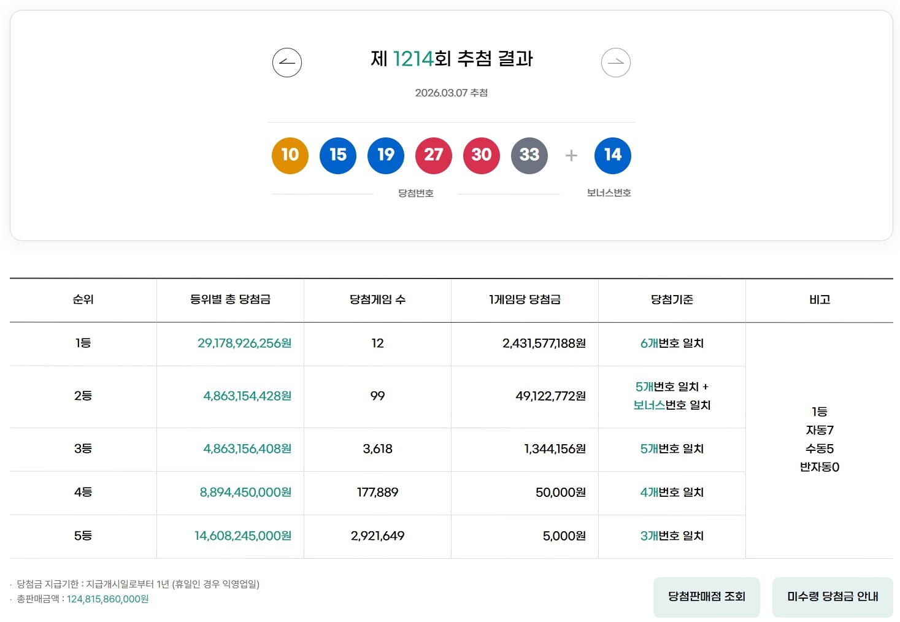Select the gray ball numbered 33
900x622 pixels.
coord(529,156)
